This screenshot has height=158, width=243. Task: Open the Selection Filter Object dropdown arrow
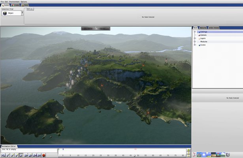[22, 13]
